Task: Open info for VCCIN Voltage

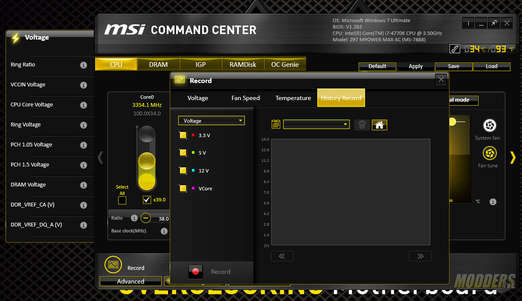Action: tap(84, 85)
